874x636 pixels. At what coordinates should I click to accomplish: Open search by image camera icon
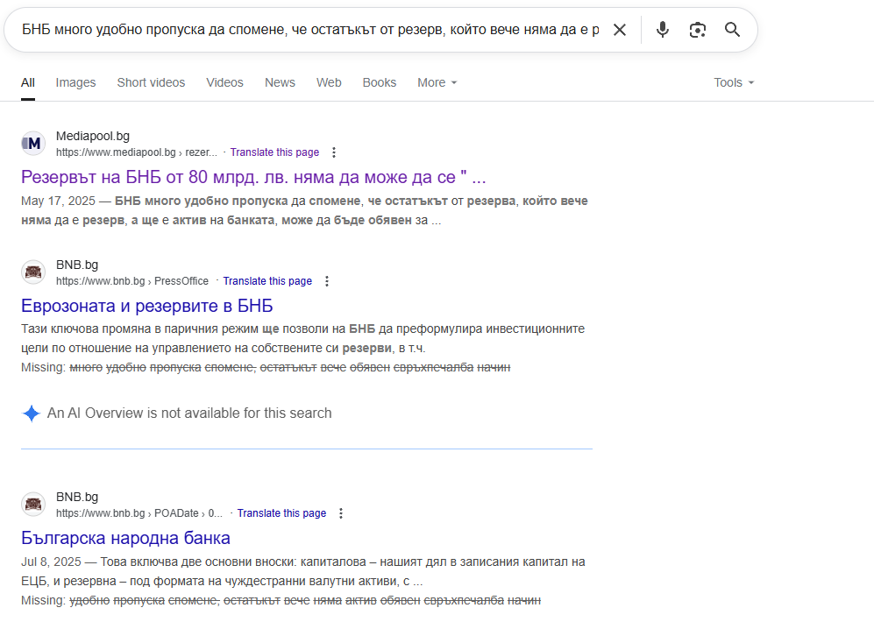click(x=697, y=30)
